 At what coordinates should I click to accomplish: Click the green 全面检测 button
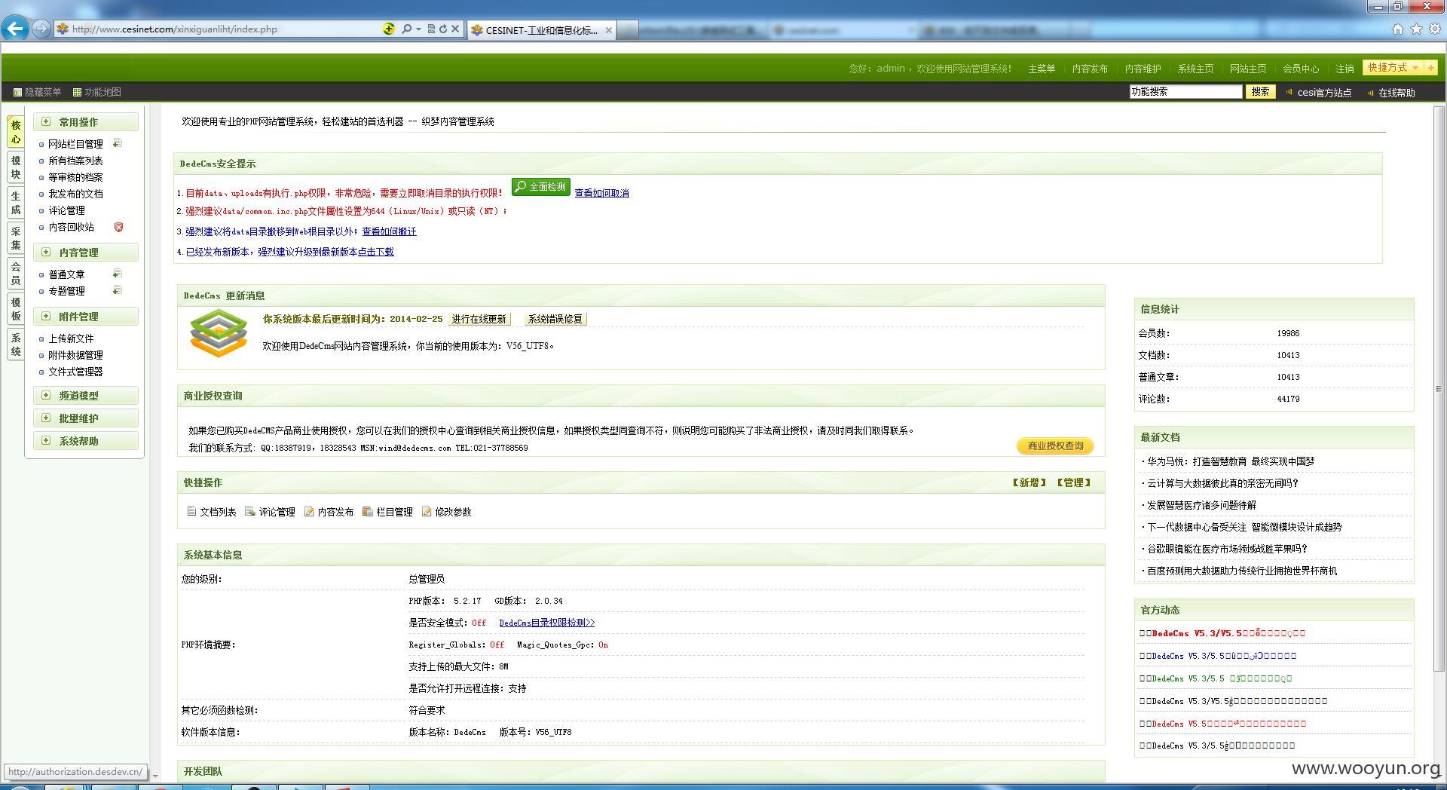[541, 187]
